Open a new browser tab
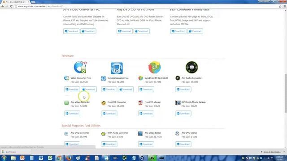Image resolution: width=287 pixels, height=161 pixels. point(33,2)
